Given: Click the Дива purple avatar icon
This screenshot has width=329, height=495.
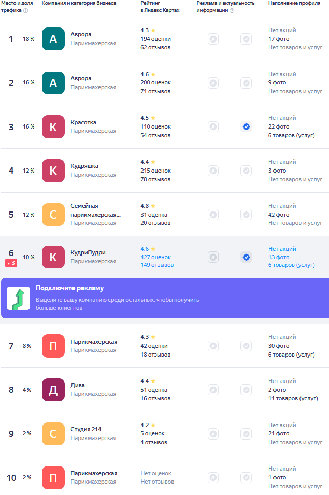Looking at the screenshot, I should coord(53,390).
